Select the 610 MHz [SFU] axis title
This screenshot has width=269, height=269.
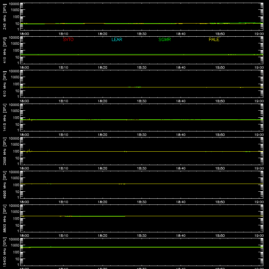click(4, 84)
